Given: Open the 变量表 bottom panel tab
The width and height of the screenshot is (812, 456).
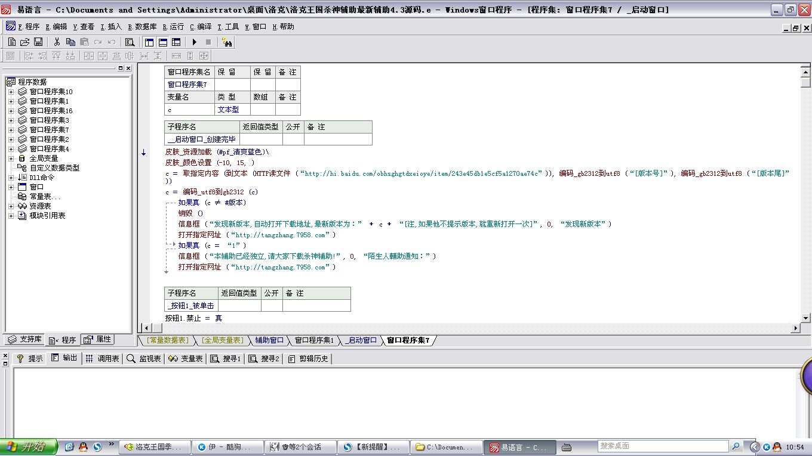Looking at the screenshot, I should (x=186, y=359).
